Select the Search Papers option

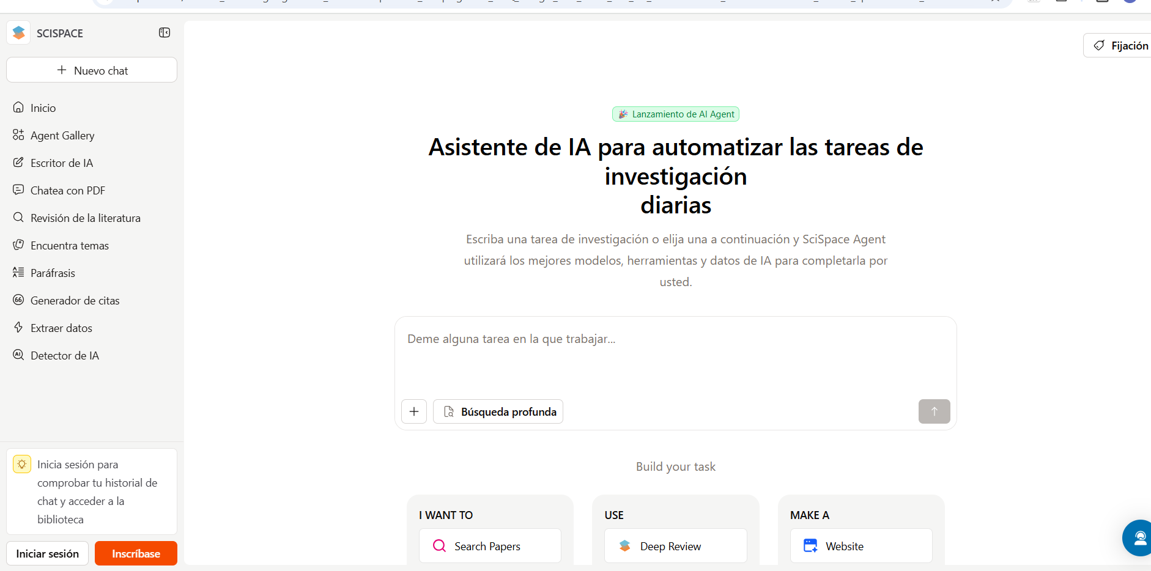[x=490, y=546]
